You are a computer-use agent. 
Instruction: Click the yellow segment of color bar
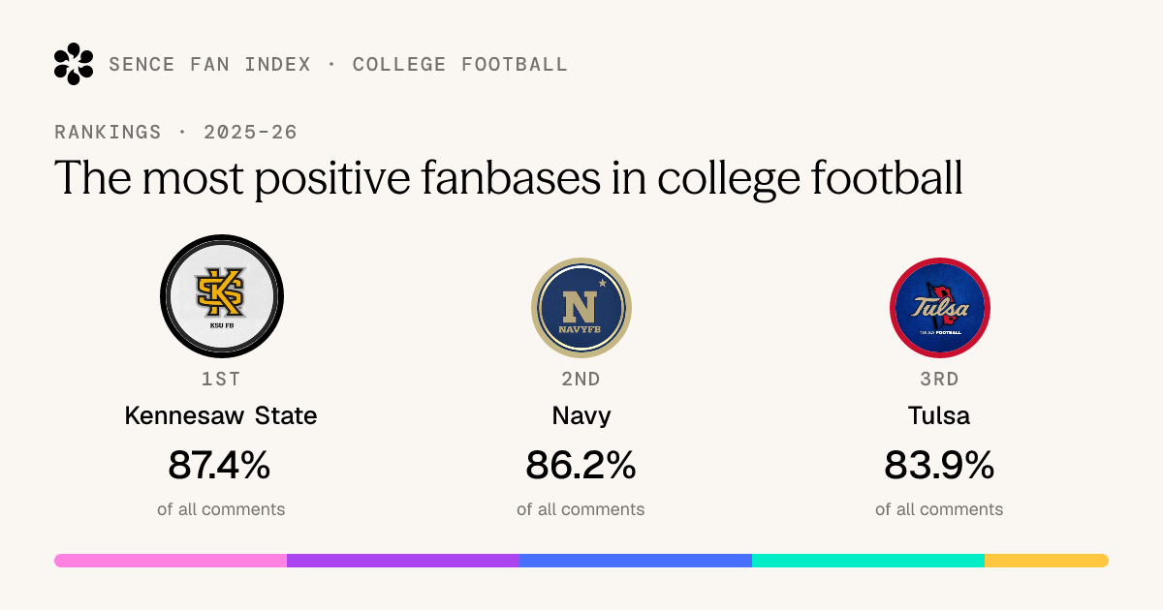(x=1047, y=561)
